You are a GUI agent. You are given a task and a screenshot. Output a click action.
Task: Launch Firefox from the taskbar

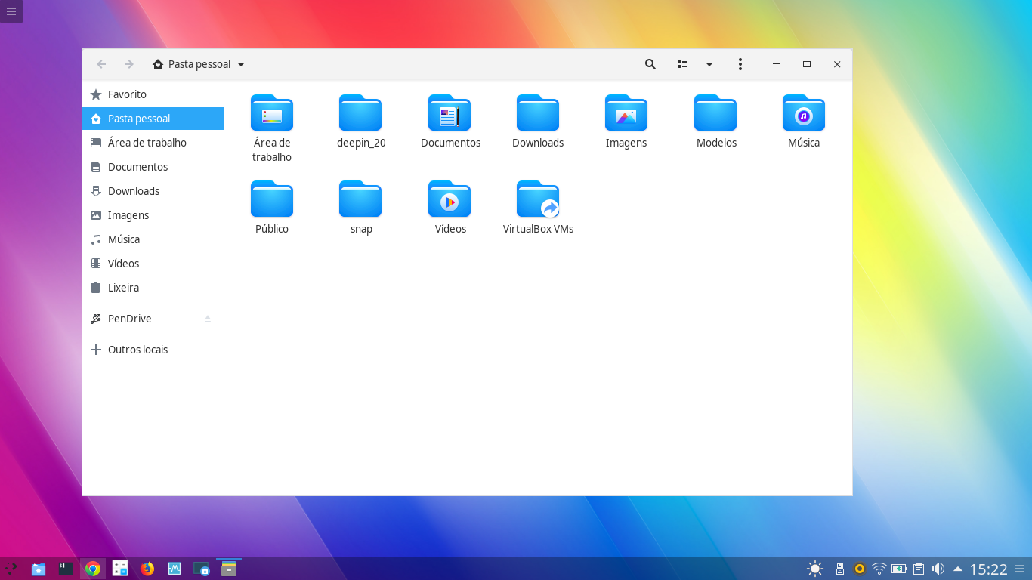[147, 569]
